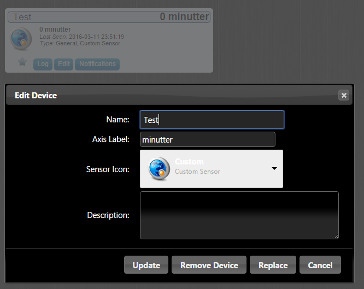Viewport: 364px width, 289px height.
Task: Click 'Type: General, Custom Sensor' text
Action: coord(80,43)
